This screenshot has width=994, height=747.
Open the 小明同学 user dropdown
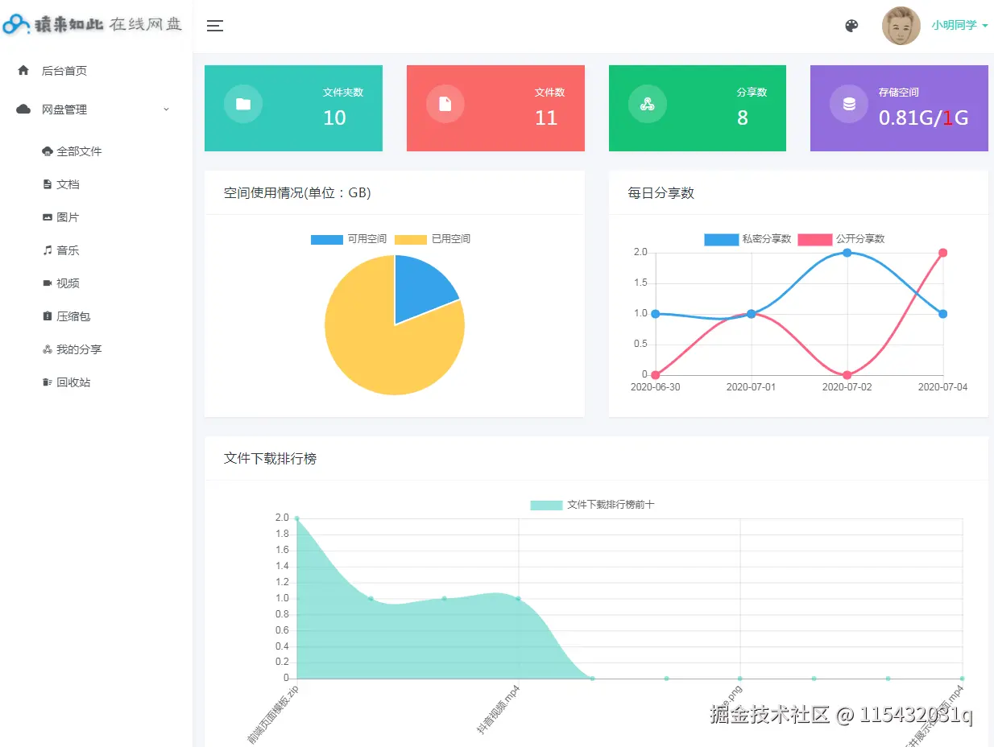coord(959,26)
